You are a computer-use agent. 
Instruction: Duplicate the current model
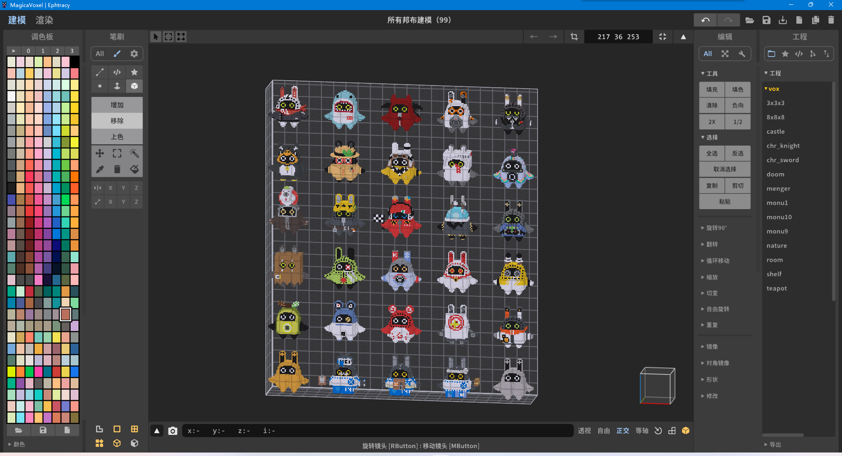815,20
